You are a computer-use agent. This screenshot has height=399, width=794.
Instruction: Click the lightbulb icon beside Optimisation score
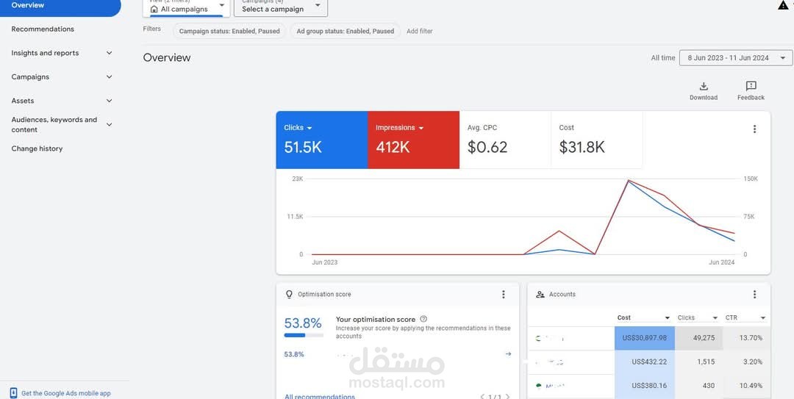point(289,294)
